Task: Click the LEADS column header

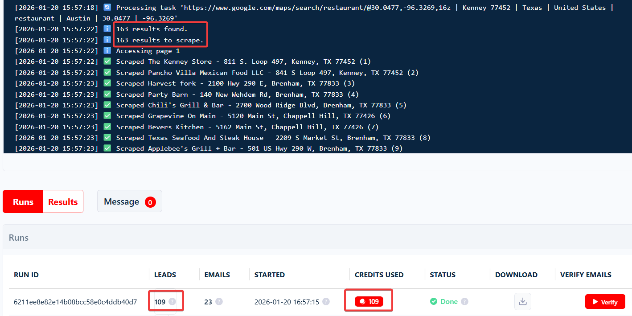Action: click(165, 275)
